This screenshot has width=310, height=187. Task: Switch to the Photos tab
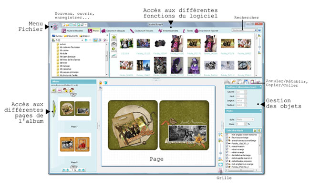pyautogui.click(x=93, y=31)
